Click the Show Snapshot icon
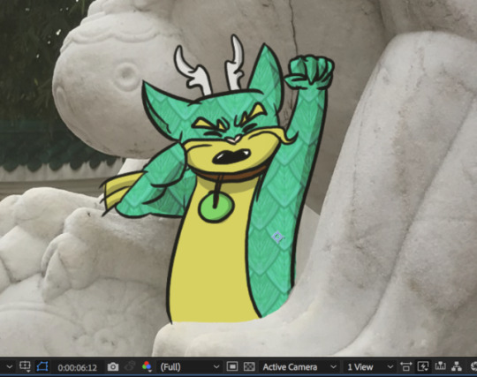This screenshot has height=377, width=477. [x=130, y=366]
